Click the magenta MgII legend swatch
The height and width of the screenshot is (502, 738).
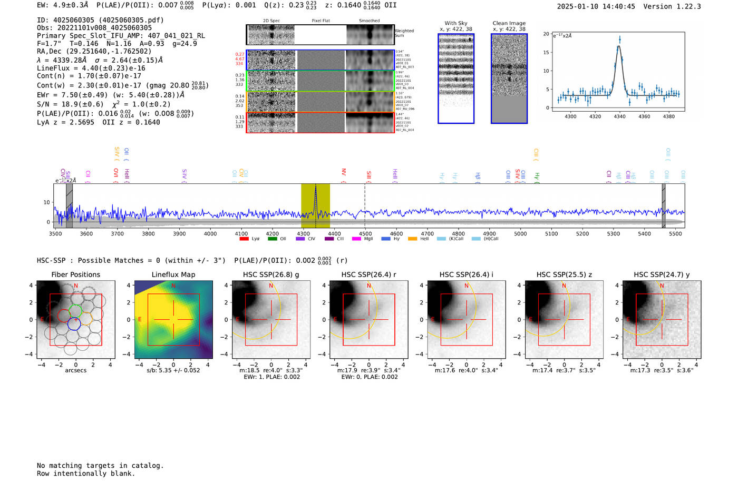[356, 239]
